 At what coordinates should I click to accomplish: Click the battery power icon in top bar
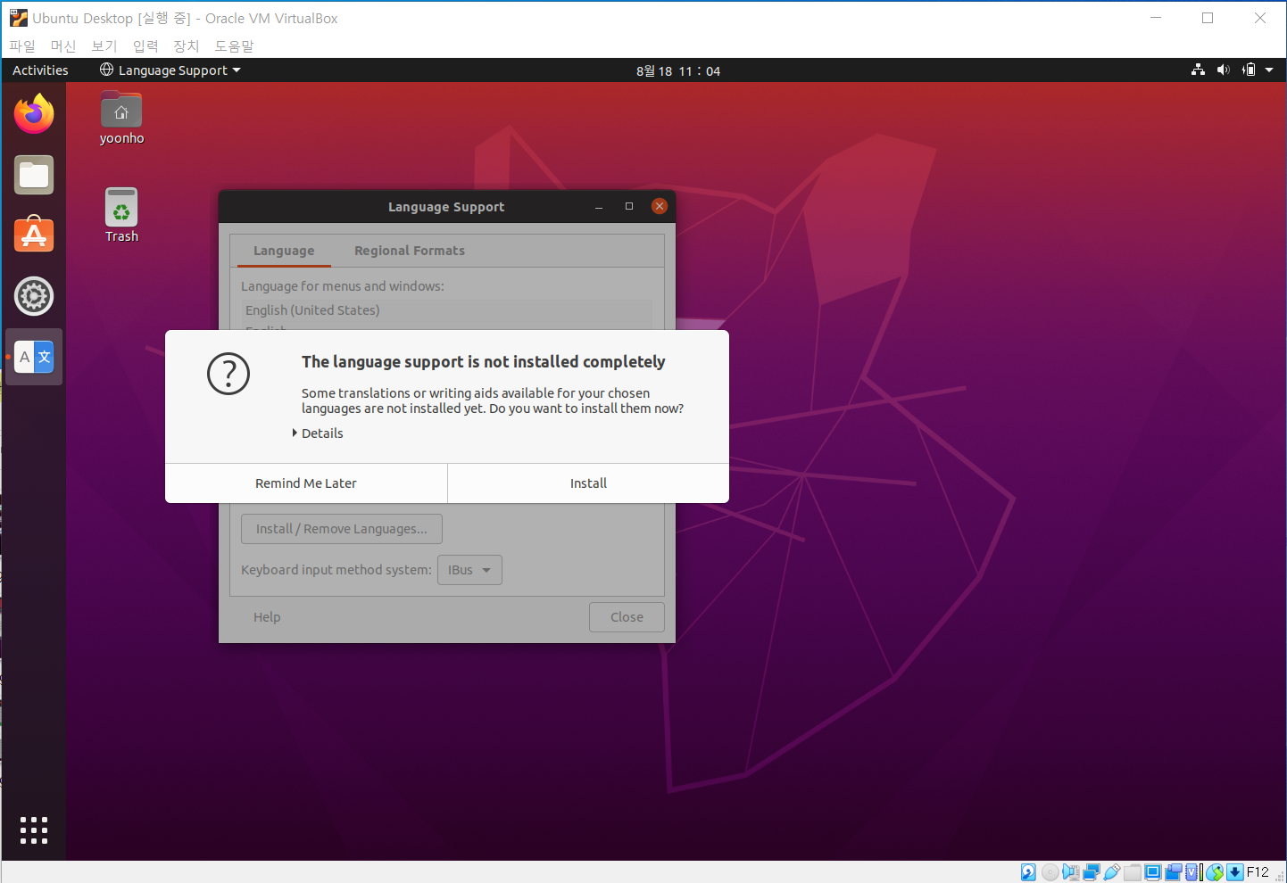pos(1249,70)
